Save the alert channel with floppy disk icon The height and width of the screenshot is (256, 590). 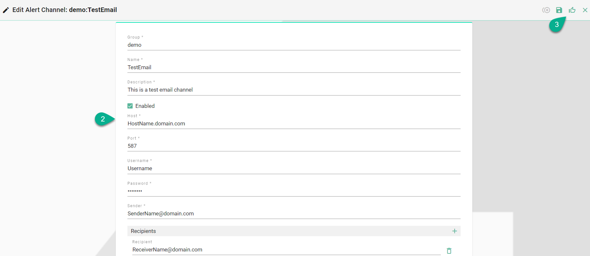click(x=559, y=10)
